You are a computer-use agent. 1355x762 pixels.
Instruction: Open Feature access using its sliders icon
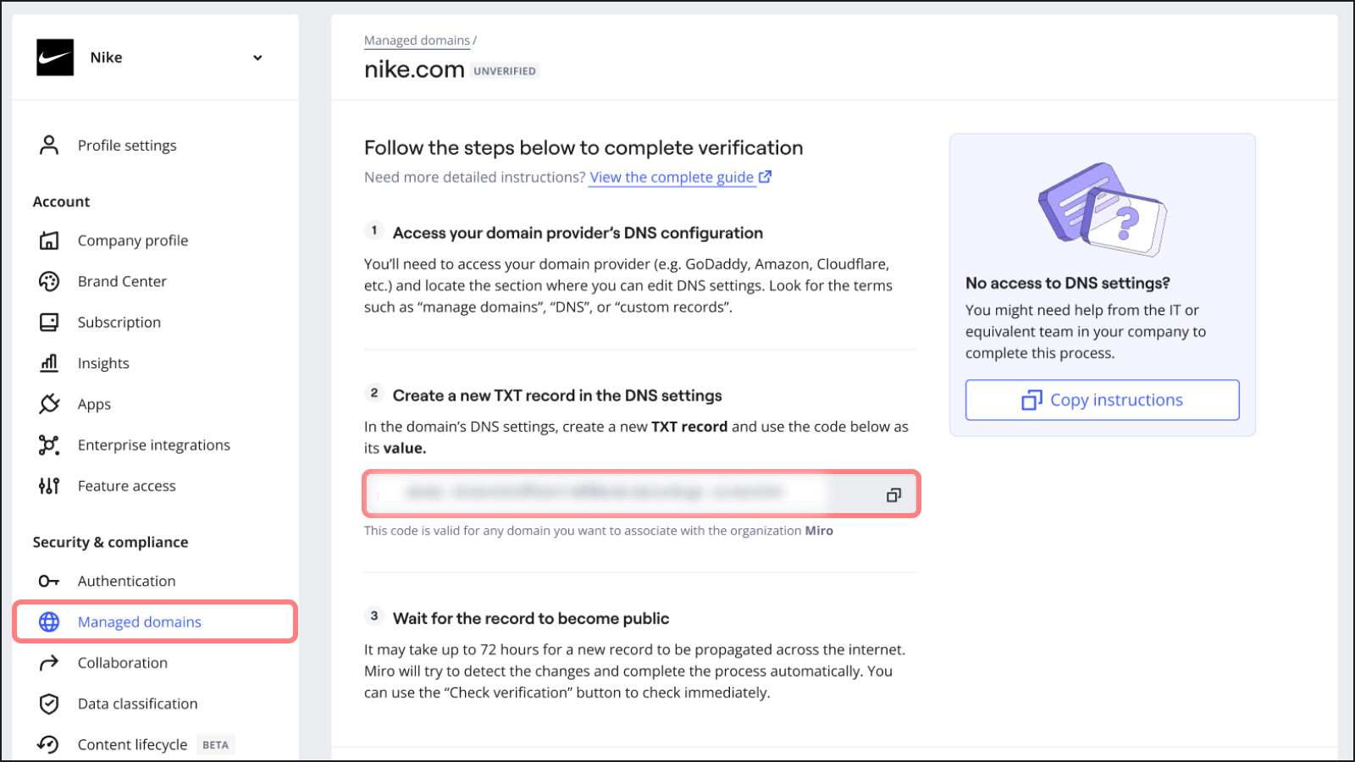point(49,485)
